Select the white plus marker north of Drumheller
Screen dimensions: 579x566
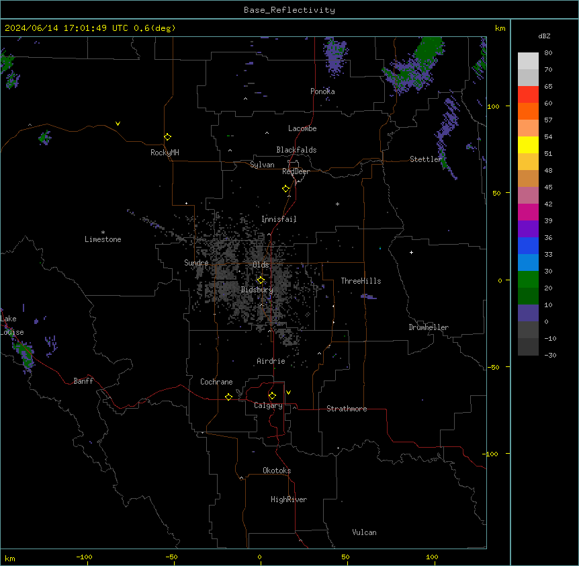[x=411, y=252]
